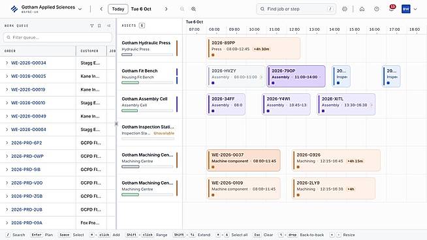Image resolution: width=427 pixels, height=240 pixels.
Task: Click the Stagg customer cell for WE-2026-00034
Action: pyautogui.click(x=91, y=63)
